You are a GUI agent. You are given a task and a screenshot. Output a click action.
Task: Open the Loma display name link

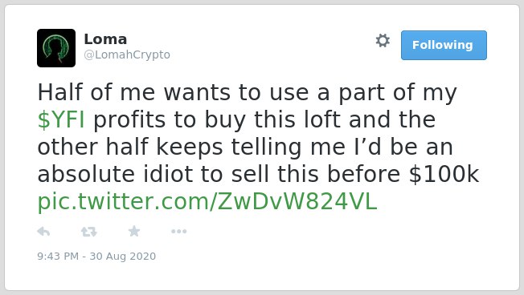click(x=105, y=39)
